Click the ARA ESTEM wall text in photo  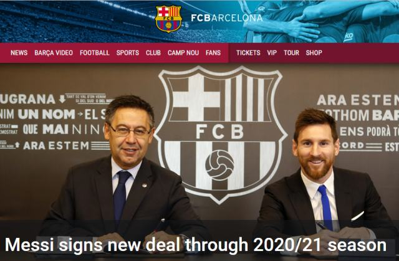[56, 146]
